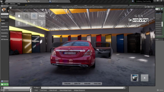Click the sources panel toggle icon
Screen dimensions: 164x92
[x=2, y=88]
